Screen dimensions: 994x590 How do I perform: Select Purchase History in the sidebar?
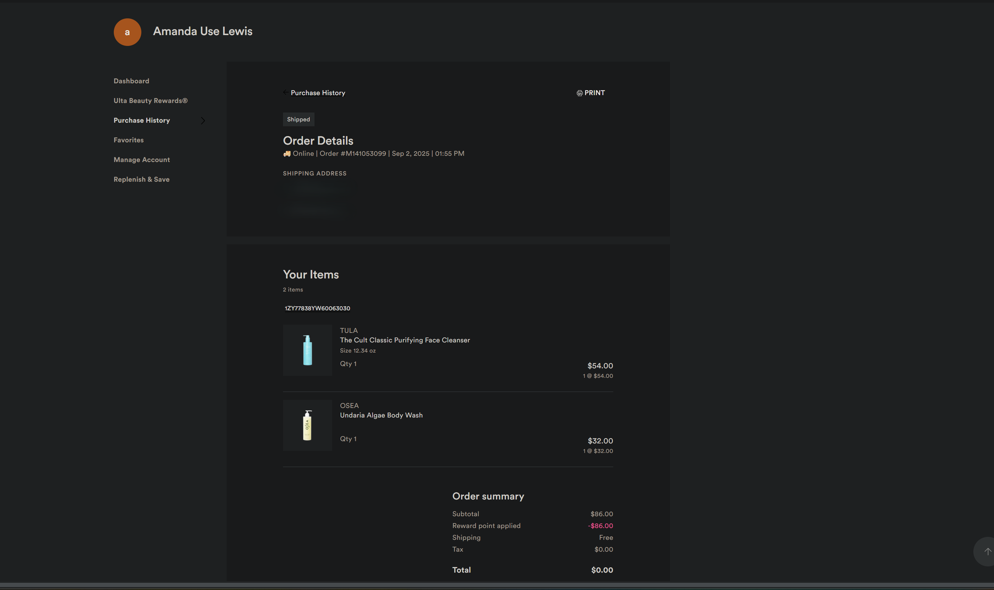pos(141,120)
